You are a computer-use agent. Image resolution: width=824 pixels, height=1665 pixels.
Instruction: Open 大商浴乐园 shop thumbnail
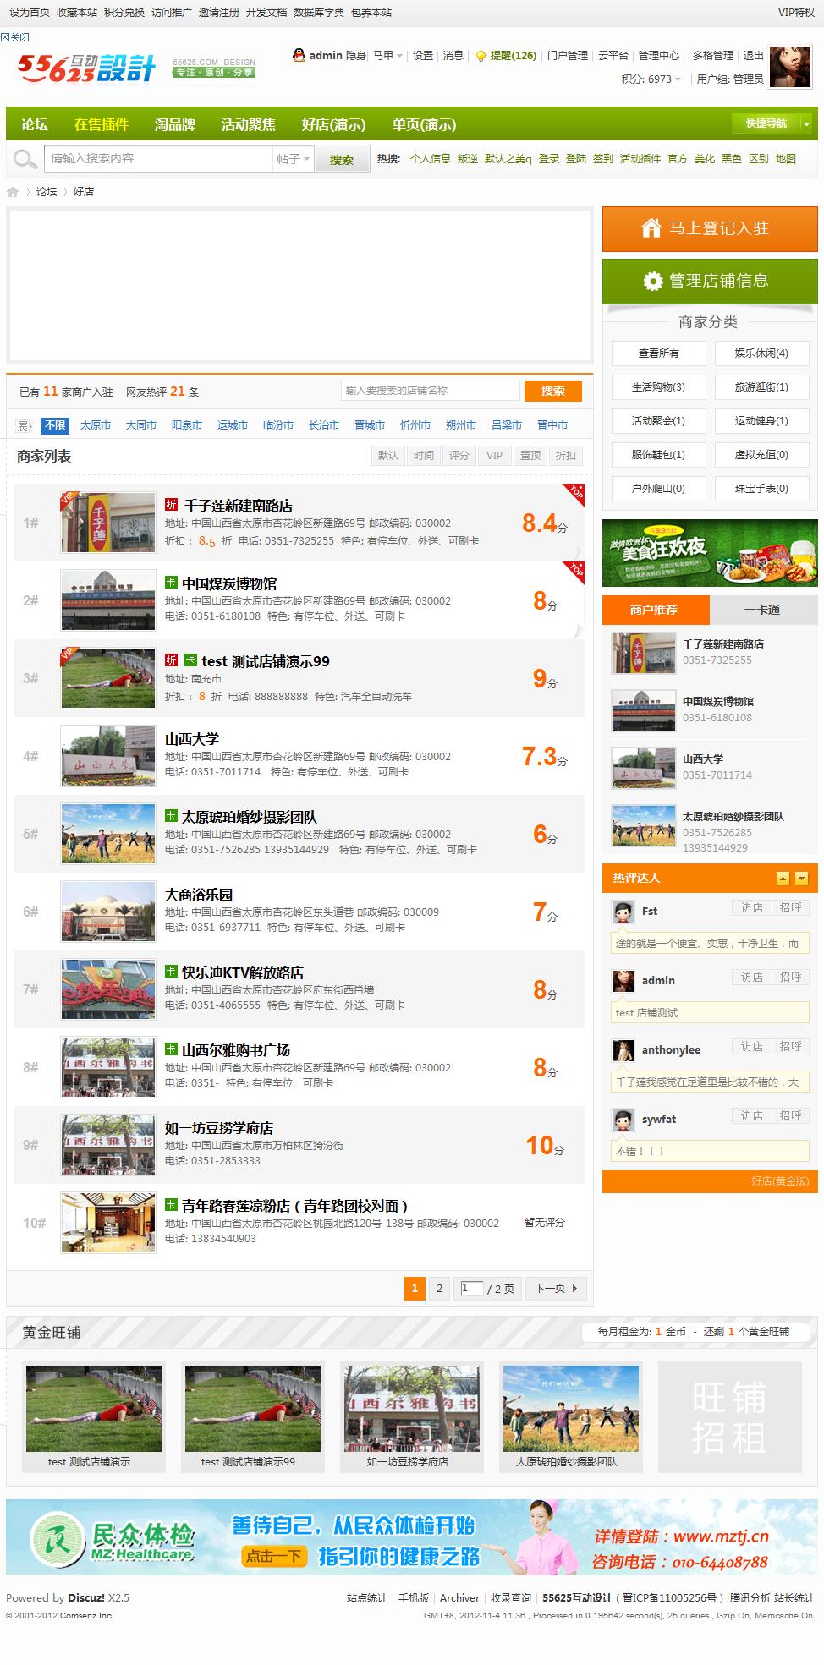pos(108,912)
